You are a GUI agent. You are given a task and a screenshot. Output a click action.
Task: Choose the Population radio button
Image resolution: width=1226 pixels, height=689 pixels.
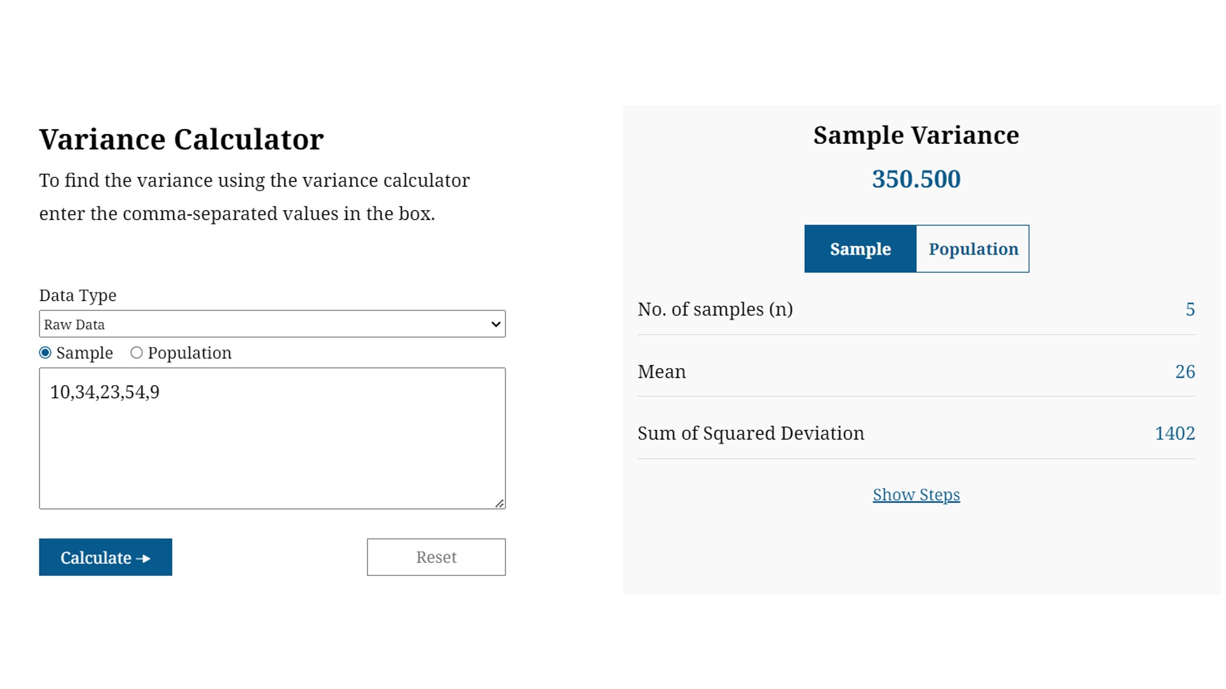point(136,353)
